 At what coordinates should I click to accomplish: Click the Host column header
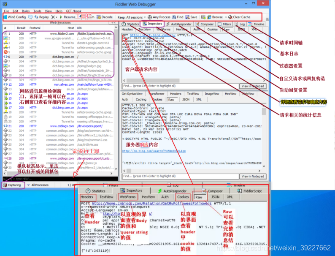[x=71, y=28]
